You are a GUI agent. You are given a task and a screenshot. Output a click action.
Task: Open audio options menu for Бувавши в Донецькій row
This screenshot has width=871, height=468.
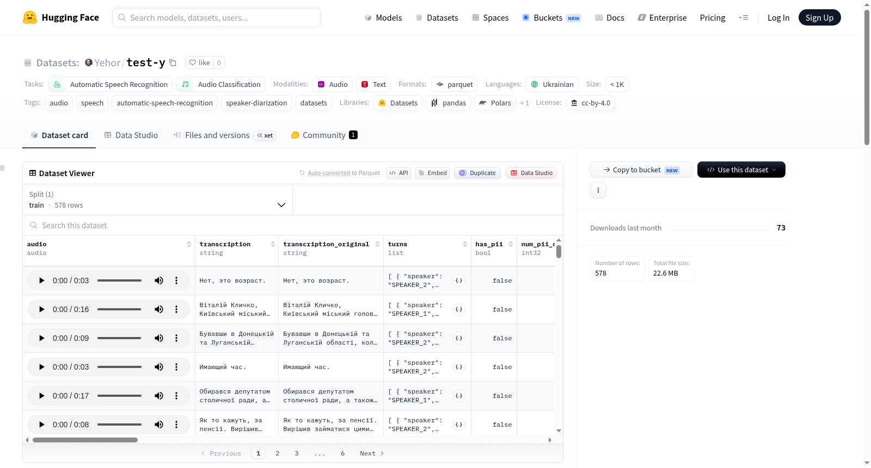[x=176, y=338]
